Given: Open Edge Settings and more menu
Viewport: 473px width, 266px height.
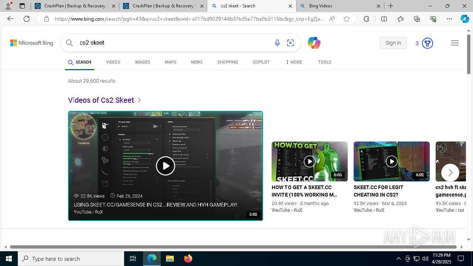Looking at the screenshot, I should tap(449, 19).
